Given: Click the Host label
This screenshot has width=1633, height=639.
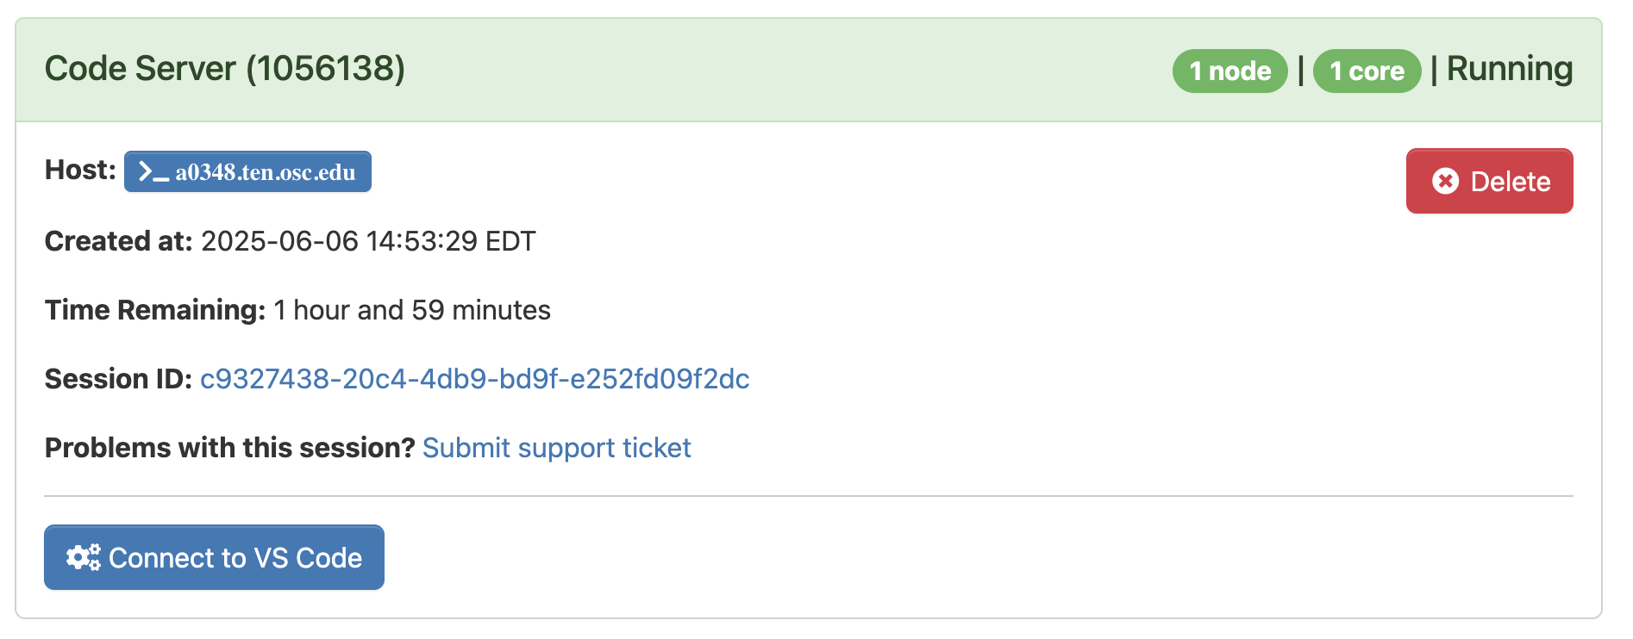Looking at the screenshot, I should pyautogui.click(x=80, y=170).
